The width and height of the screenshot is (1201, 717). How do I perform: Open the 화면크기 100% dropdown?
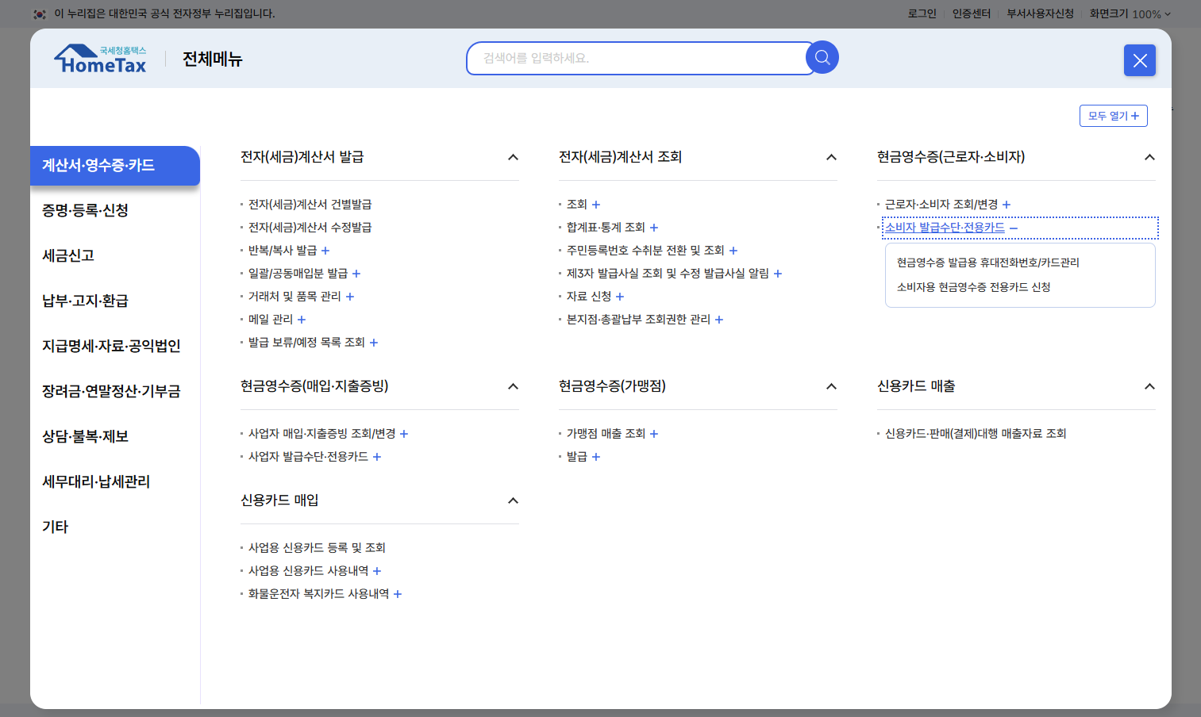tap(1127, 13)
